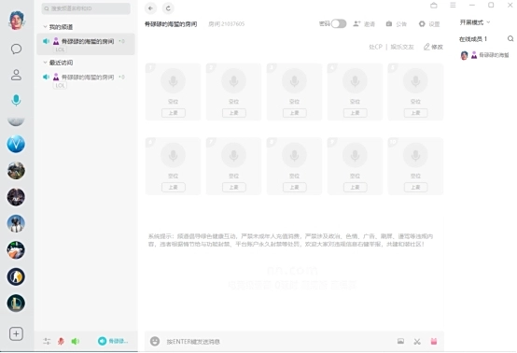Click 上麦 on seat 1
This screenshot has height=353, width=517.
coord(174,113)
